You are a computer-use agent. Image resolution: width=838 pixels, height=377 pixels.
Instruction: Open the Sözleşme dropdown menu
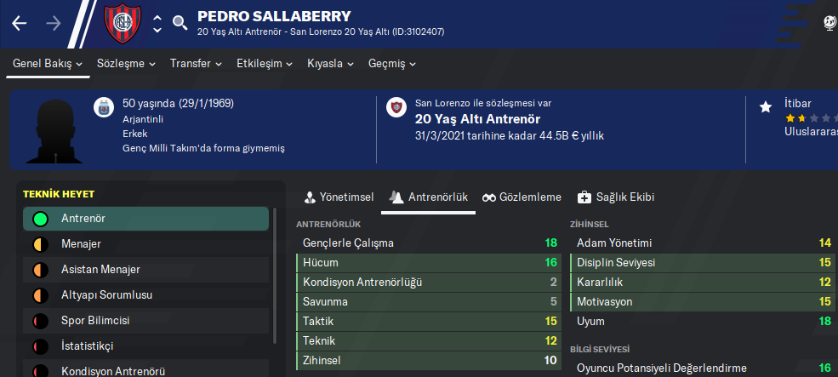click(126, 64)
